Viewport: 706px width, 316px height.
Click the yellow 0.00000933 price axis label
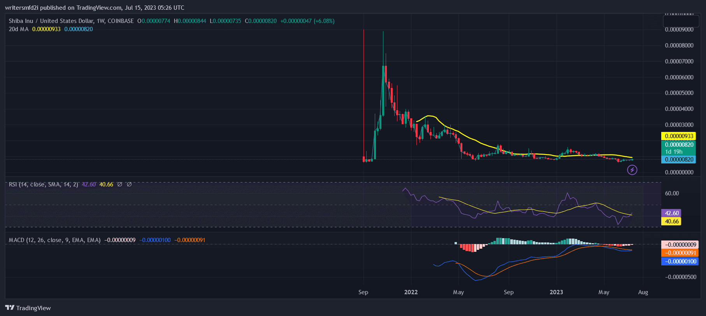679,136
